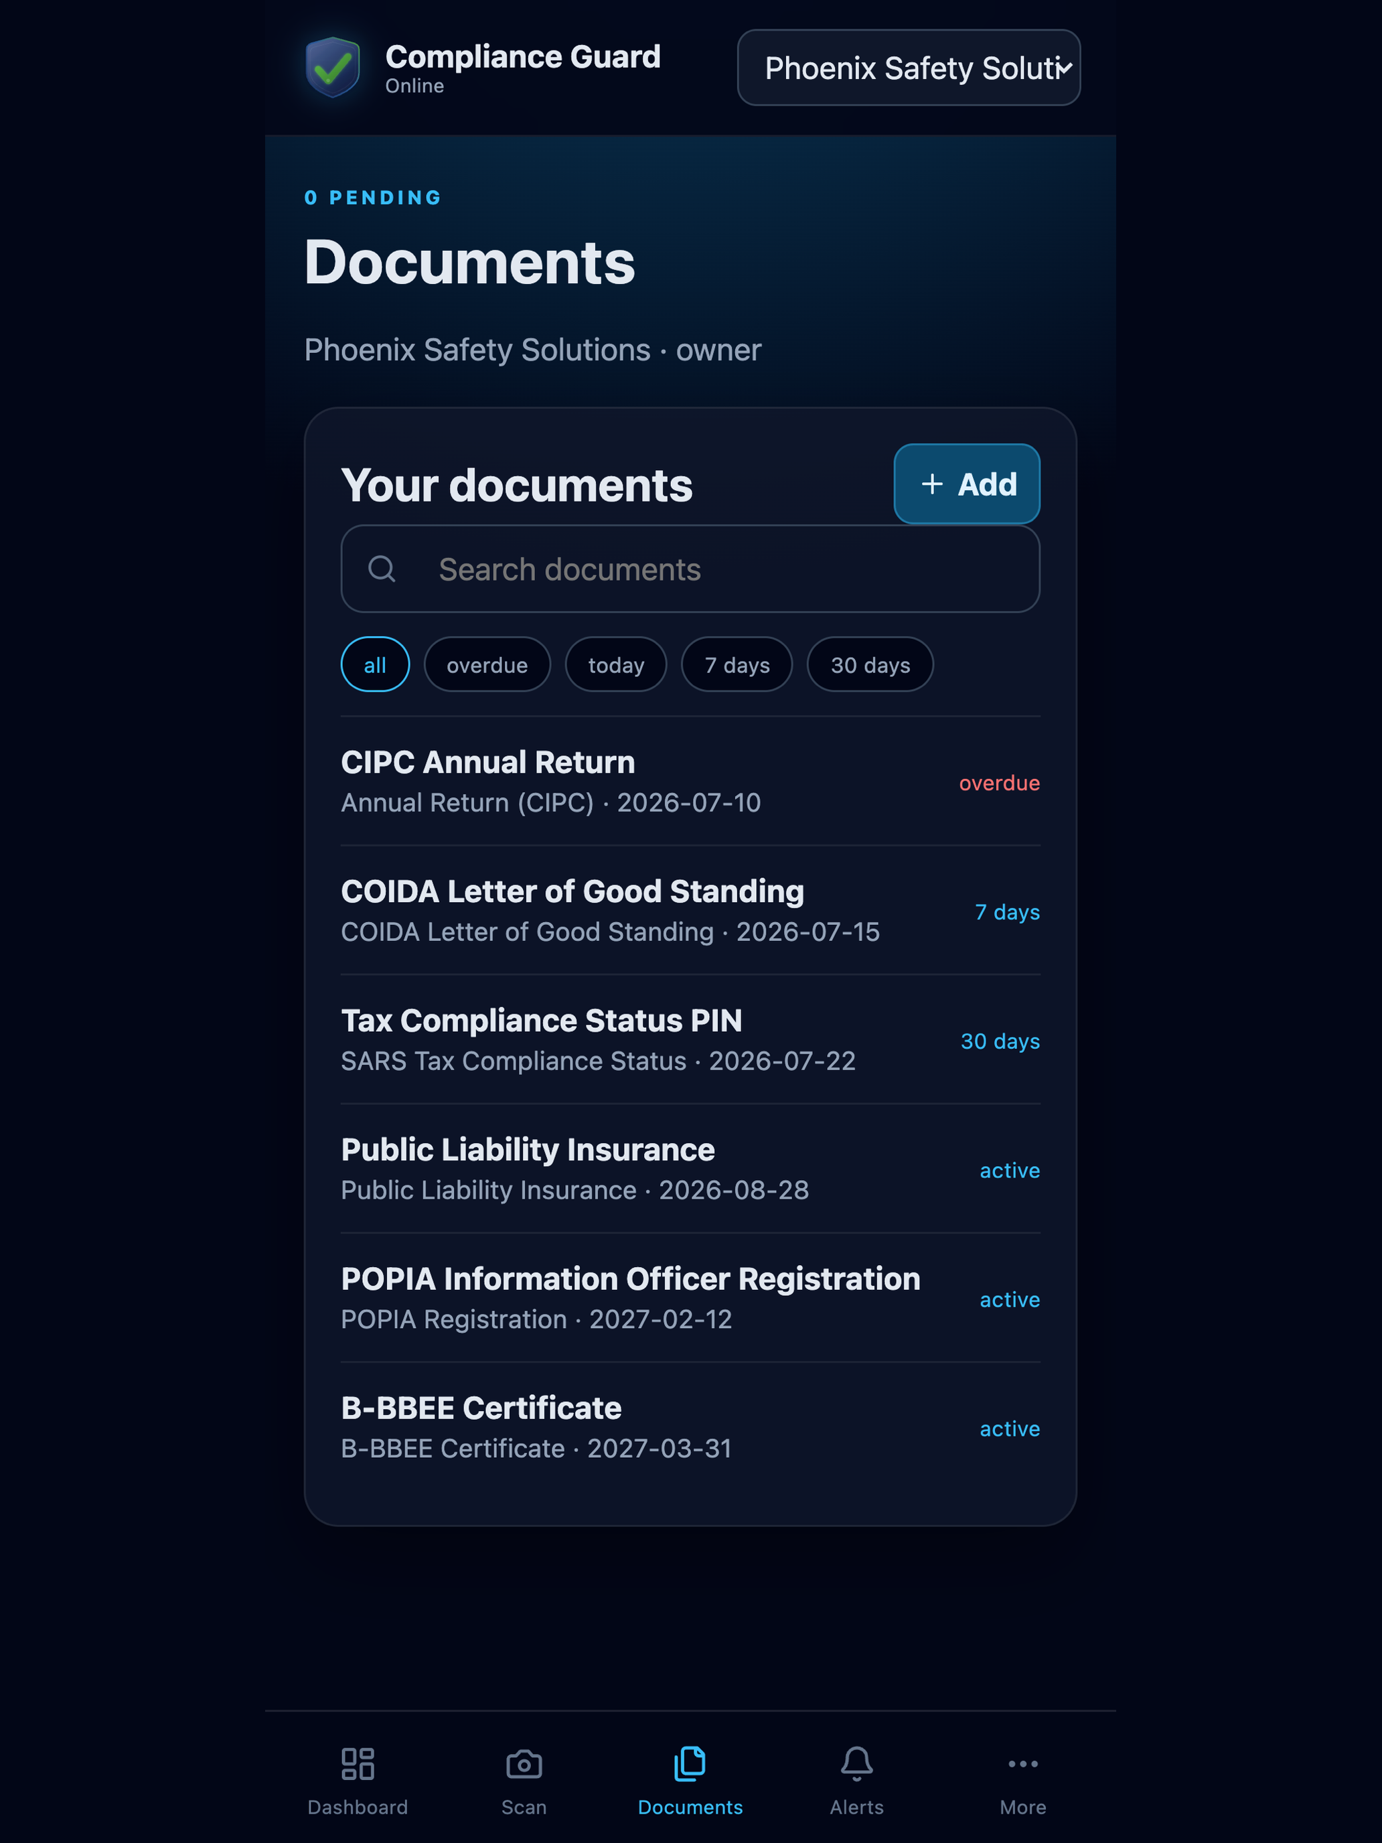Screen dimensions: 1382x1843
Task: Click 'SARS Tax Compliance Status · 2026-07-22' text
Action: click(598, 1061)
